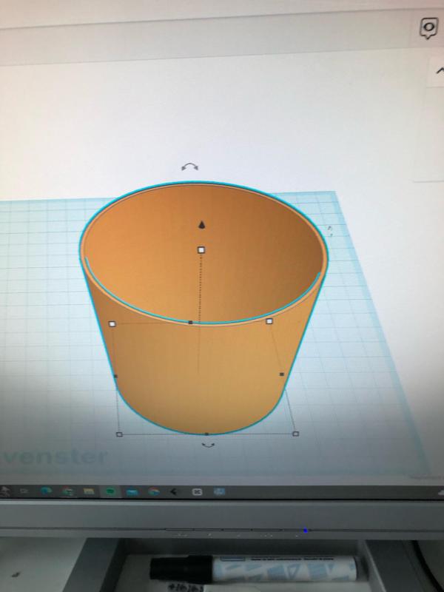Open the Notes speech-bubble icon

[x=429, y=28]
